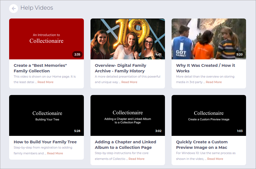Image resolution: width=256 pixels, height=169 pixels.
Task: Click the 3:02 duration label
Action: 158,131
